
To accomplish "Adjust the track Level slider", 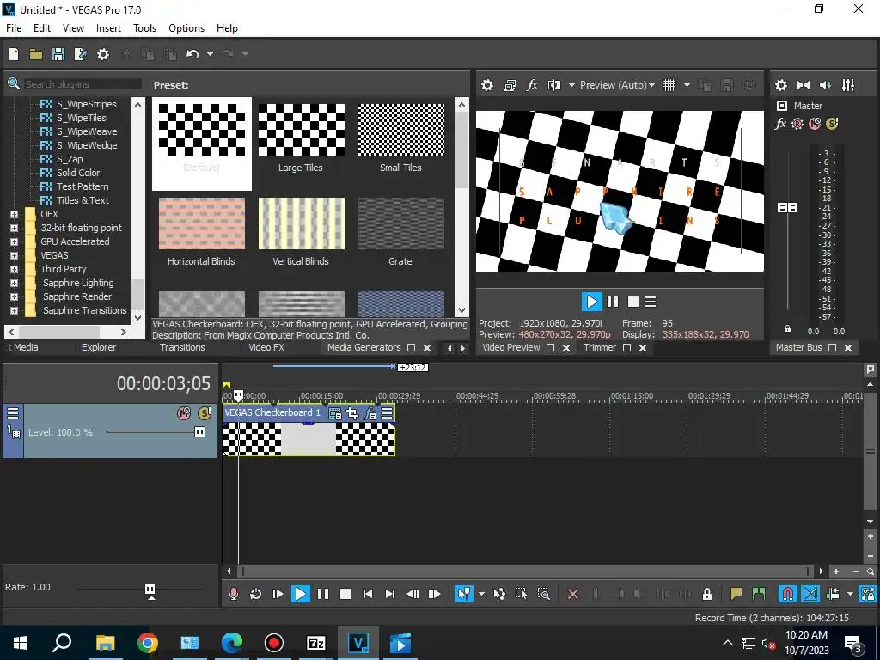I will click(199, 432).
